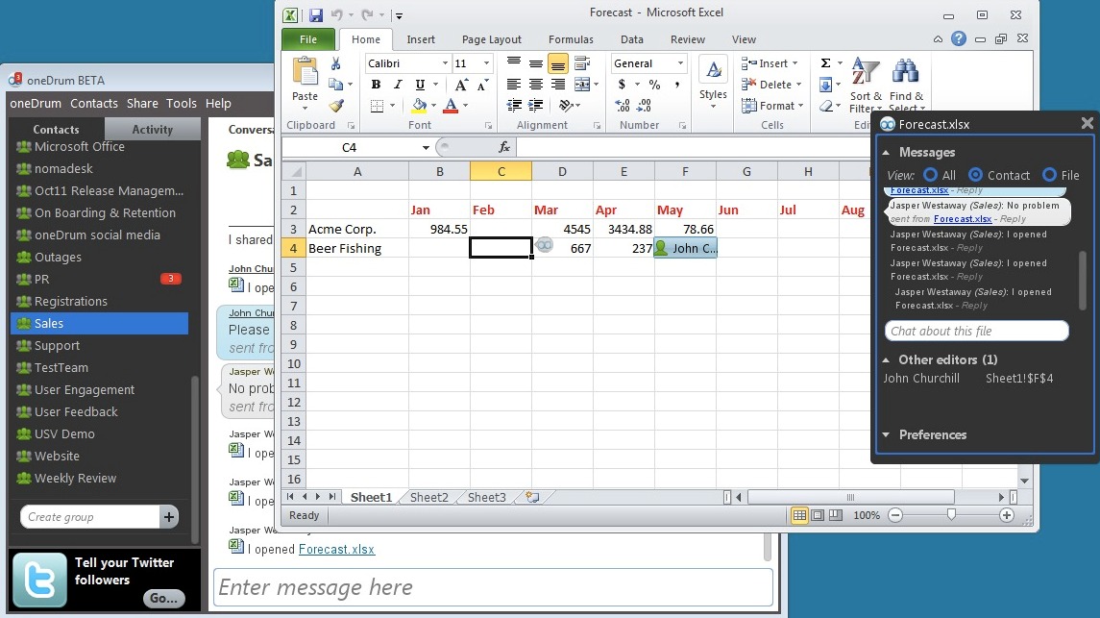Open the Excel File tab

tap(308, 39)
